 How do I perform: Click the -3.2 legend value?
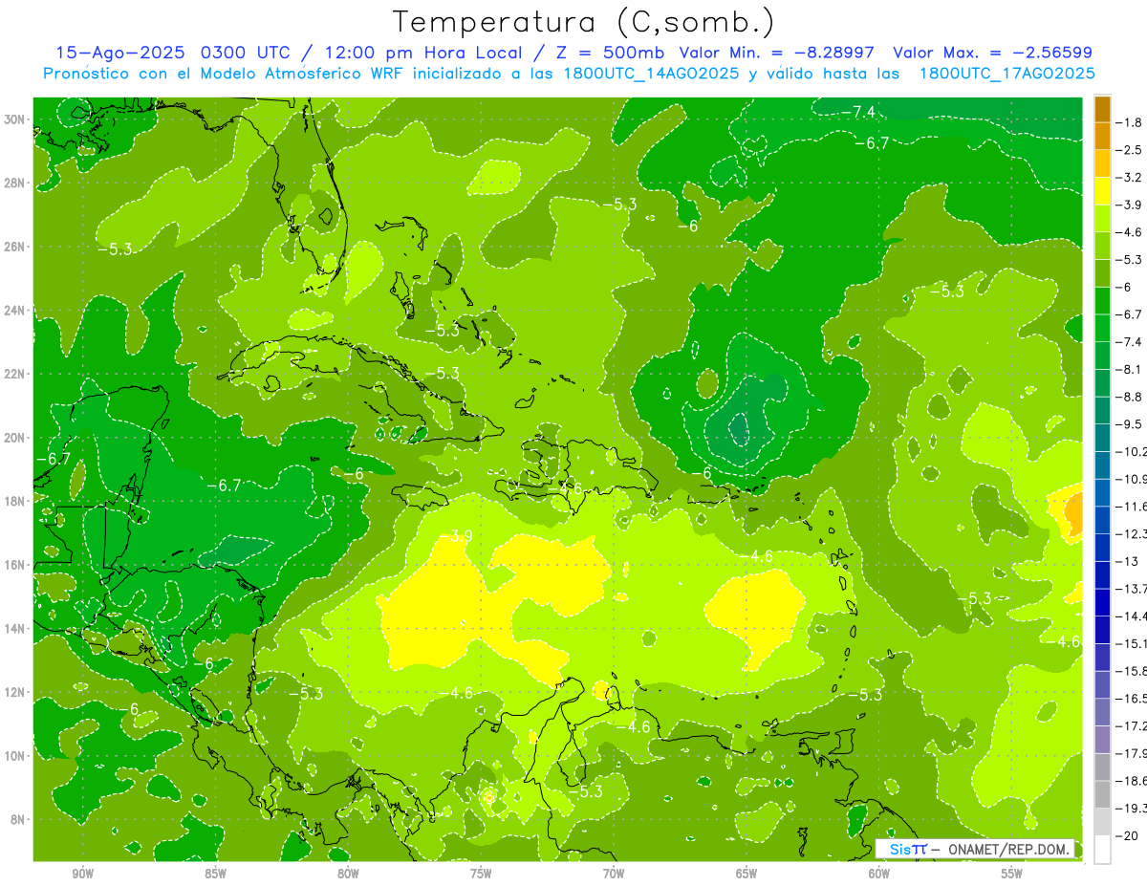pyautogui.click(x=1130, y=178)
